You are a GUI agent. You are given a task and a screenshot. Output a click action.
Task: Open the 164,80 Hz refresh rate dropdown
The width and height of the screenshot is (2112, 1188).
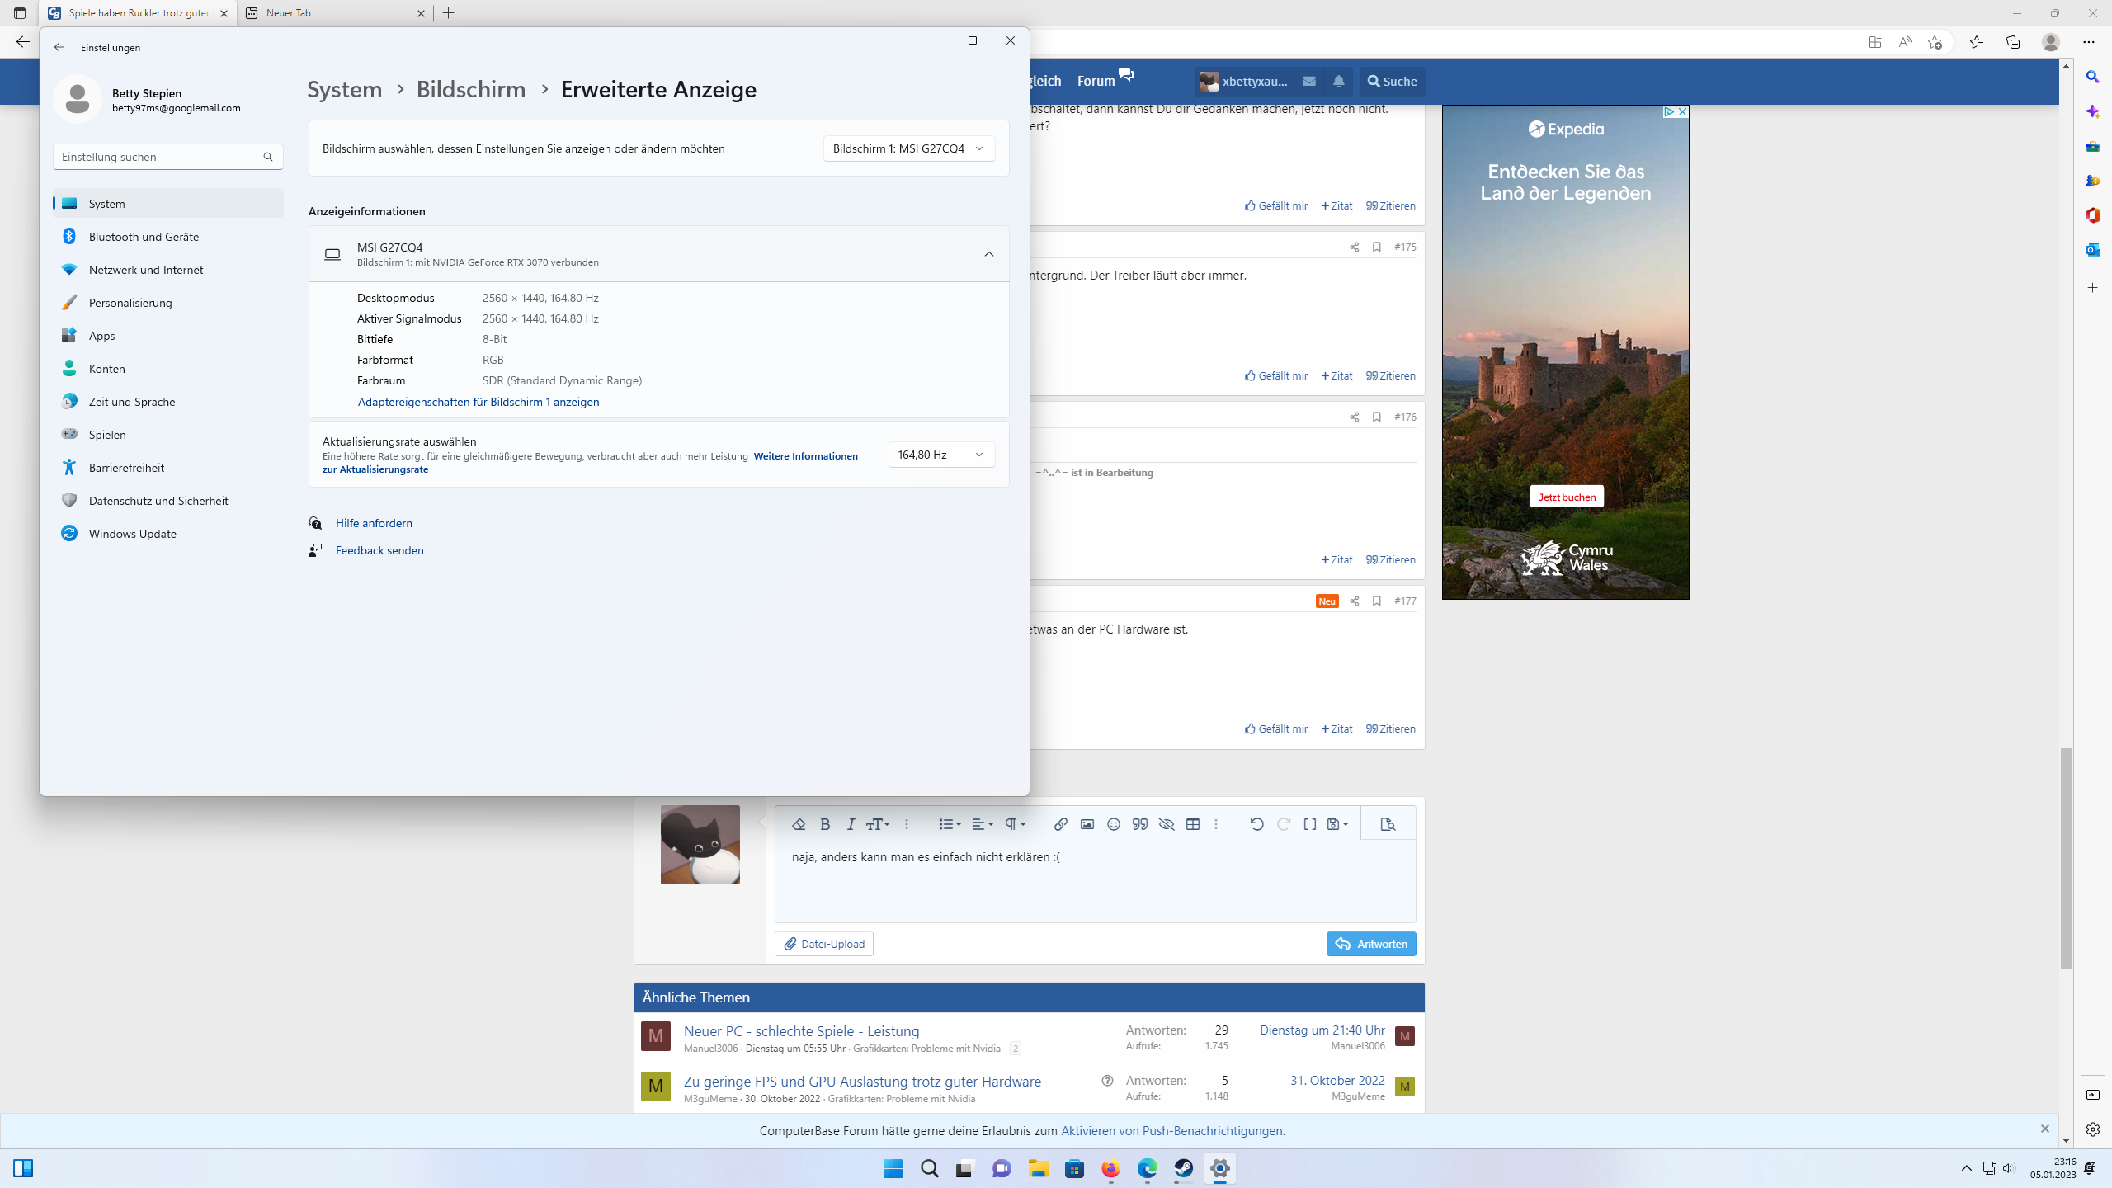[x=940, y=455]
